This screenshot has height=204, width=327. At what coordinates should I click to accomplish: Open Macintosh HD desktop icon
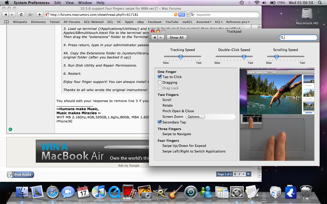(307, 17)
